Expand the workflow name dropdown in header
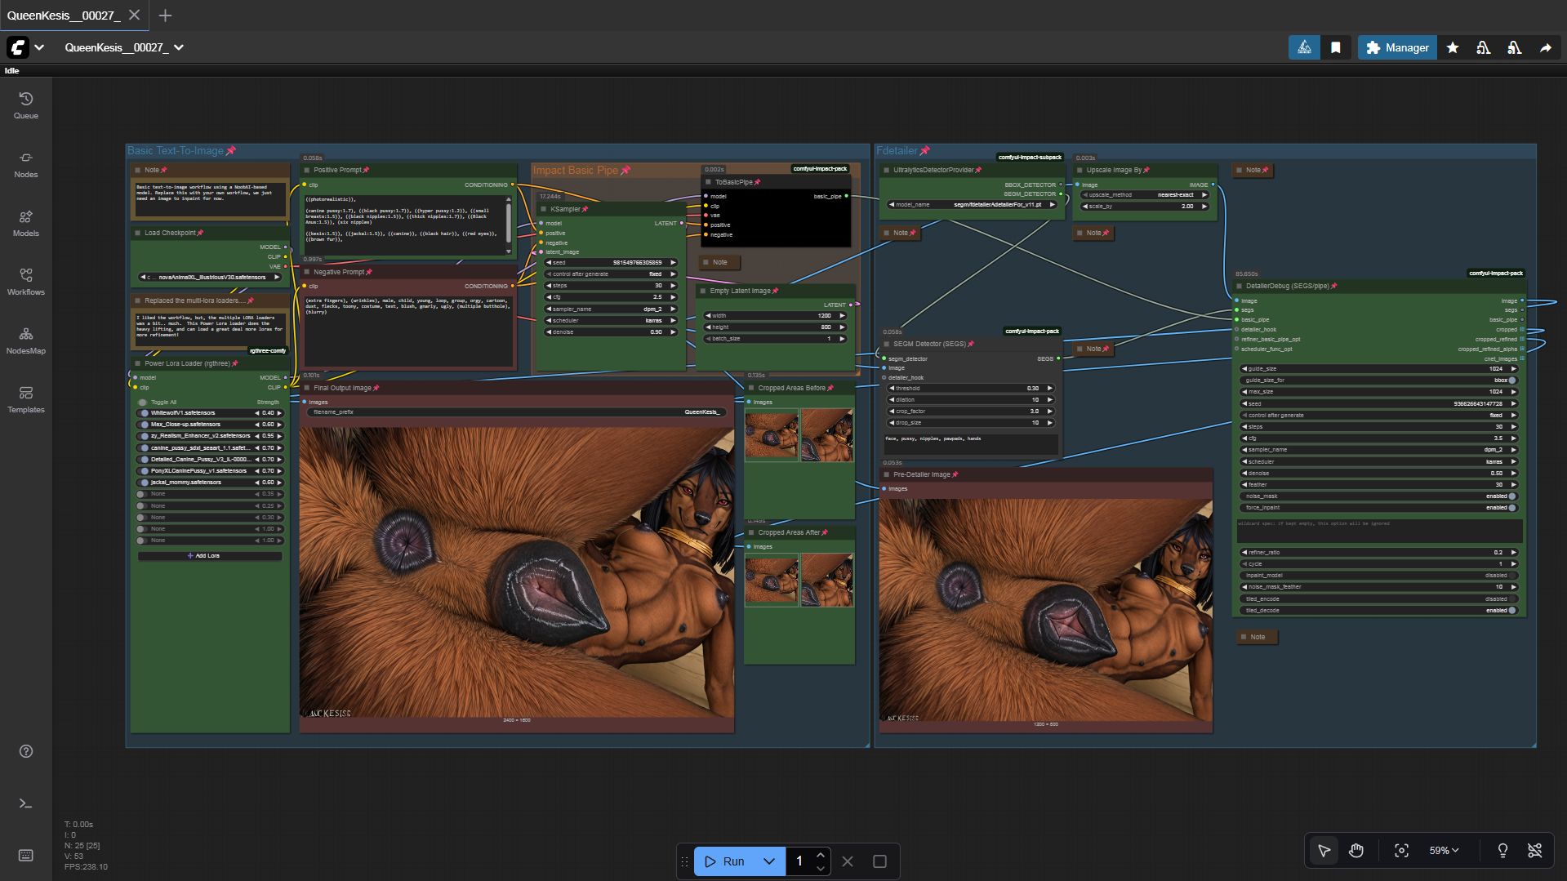 pyautogui.click(x=179, y=47)
